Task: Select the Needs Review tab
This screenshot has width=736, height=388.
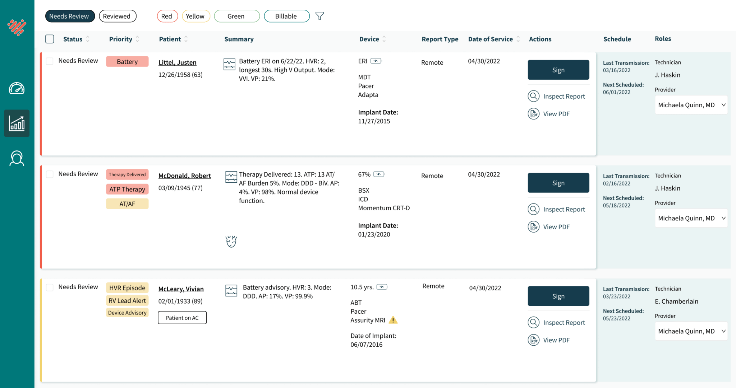Action: [x=70, y=16]
